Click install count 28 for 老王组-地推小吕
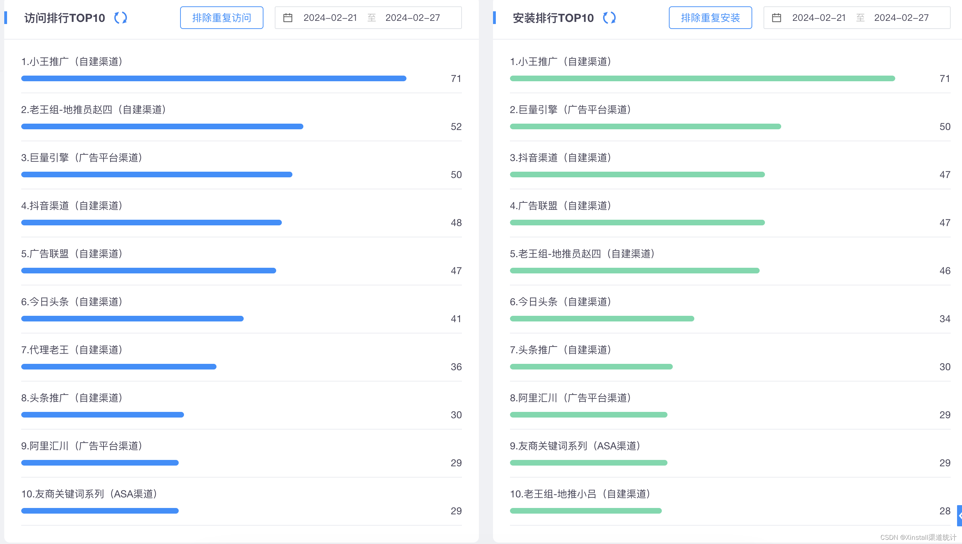The width and height of the screenshot is (962, 544). (x=945, y=511)
